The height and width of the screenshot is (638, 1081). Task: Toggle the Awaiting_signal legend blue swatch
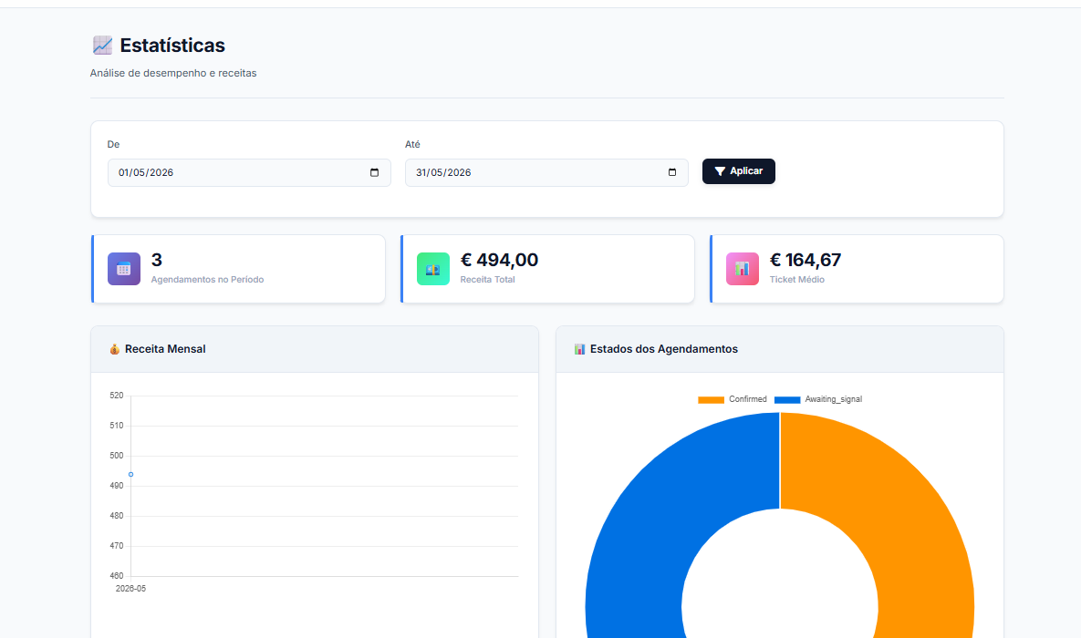[x=787, y=399]
